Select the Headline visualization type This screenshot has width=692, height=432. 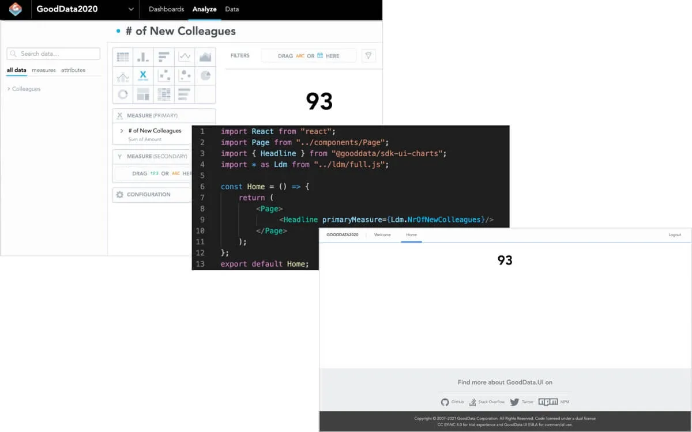click(143, 75)
